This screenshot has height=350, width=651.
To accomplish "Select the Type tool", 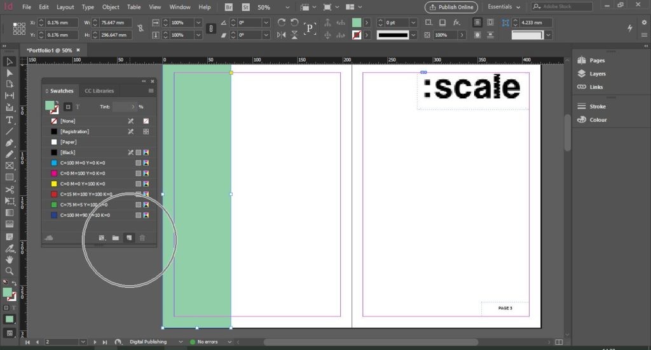I will tap(9, 120).
